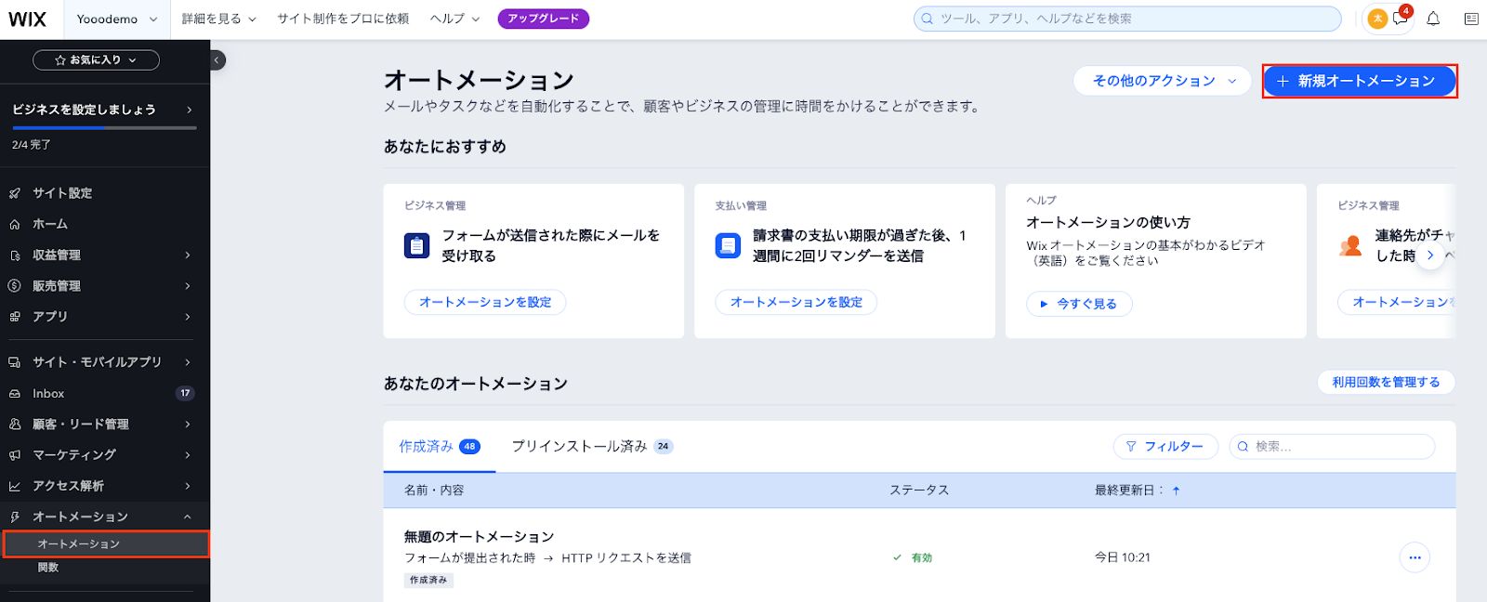This screenshot has height=602, width=1487.
Task: Click the マーケティング megaphone icon
Action: [x=15, y=455]
